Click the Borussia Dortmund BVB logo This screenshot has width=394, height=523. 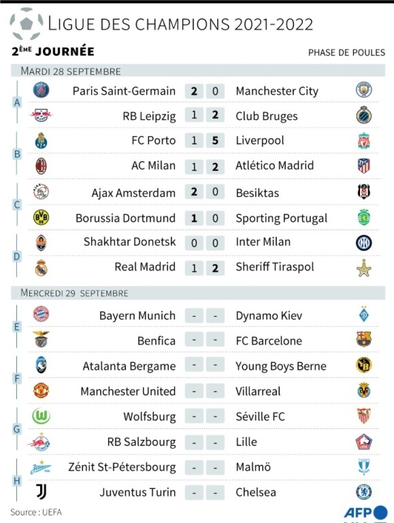[x=41, y=218]
